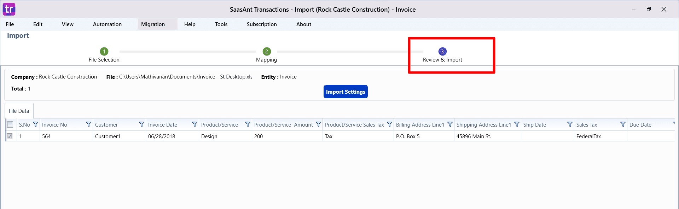Go to step 1 File Selection circle
Image resolution: width=679 pixels, height=209 pixels.
click(104, 52)
